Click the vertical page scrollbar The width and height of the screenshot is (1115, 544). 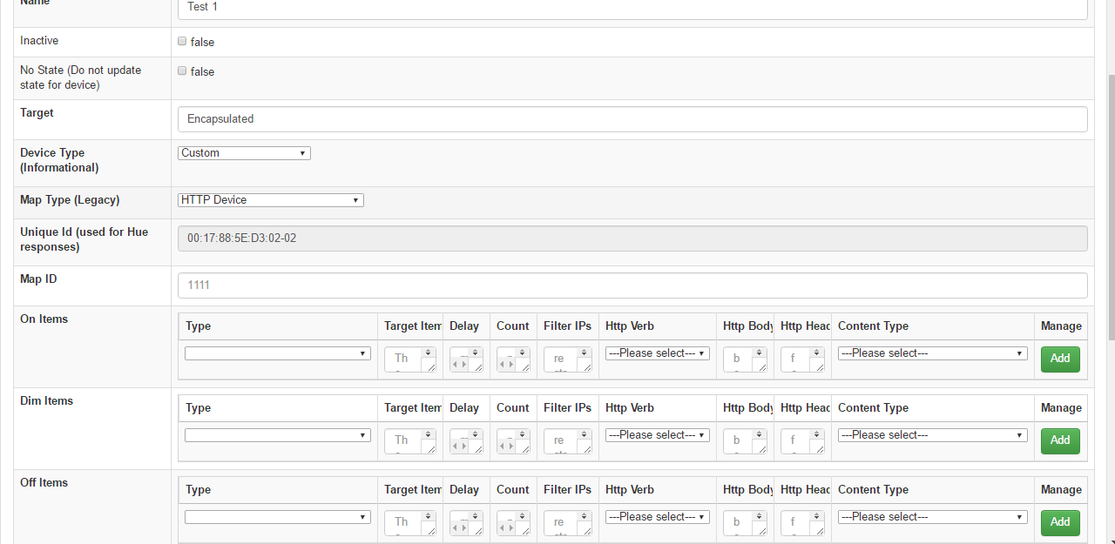[x=1110, y=209]
